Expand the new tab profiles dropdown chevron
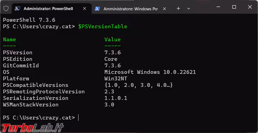 coord(188,8)
